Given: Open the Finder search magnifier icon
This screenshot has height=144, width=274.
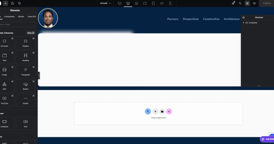Looking at the screenshot, I should 240,3.
